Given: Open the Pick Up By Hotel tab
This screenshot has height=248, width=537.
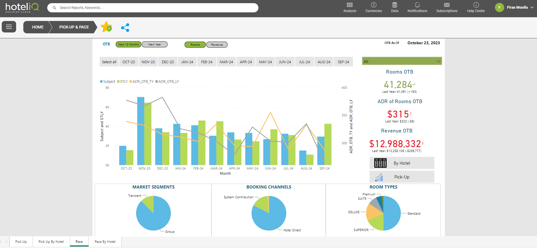Looking at the screenshot, I should pyautogui.click(x=51, y=242).
